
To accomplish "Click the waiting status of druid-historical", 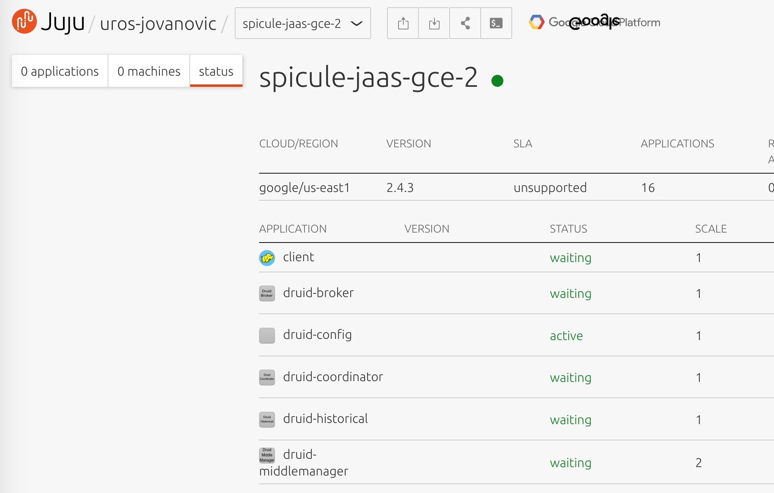I will tap(570, 420).
